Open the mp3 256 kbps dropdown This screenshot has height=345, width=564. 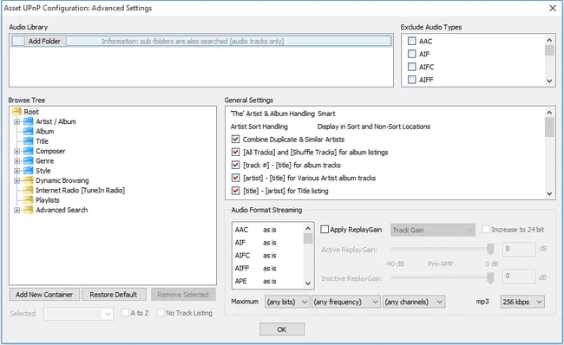point(522,302)
